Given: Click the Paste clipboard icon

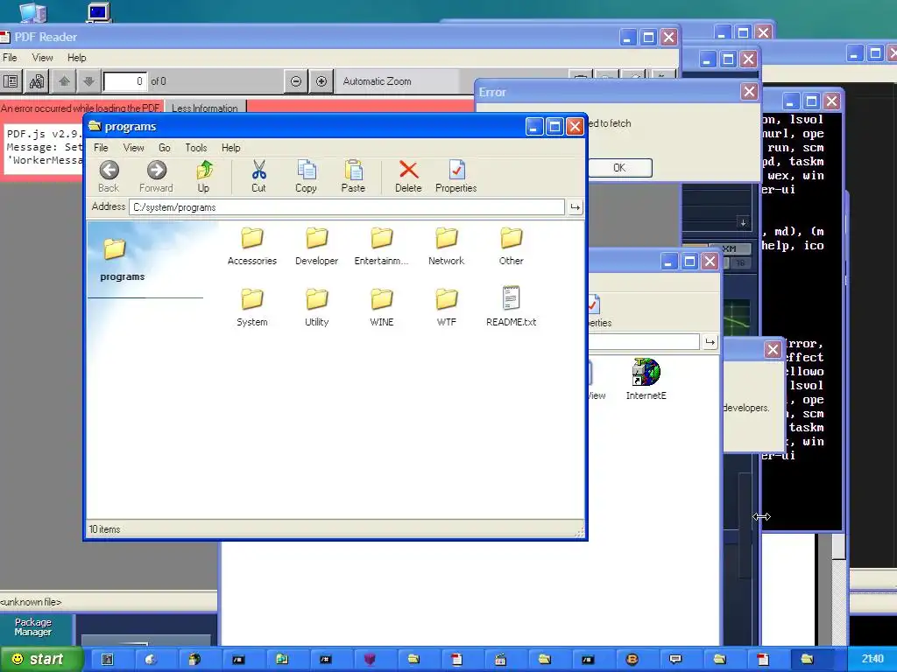Looking at the screenshot, I should pyautogui.click(x=353, y=171).
